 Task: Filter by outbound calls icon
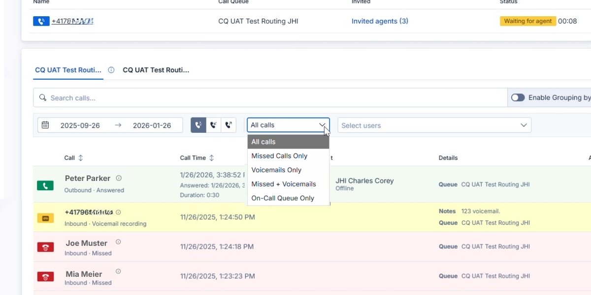click(x=229, y=125)
